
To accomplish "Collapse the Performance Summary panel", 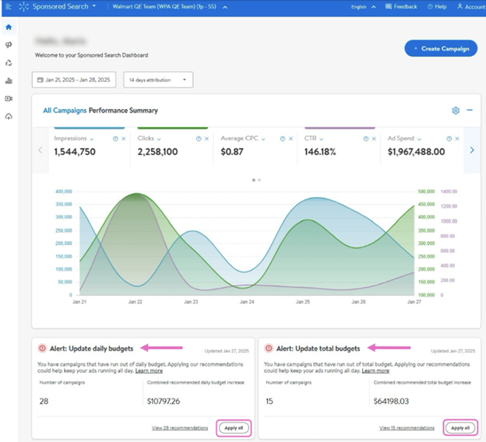I will click(x=470, y=110).
